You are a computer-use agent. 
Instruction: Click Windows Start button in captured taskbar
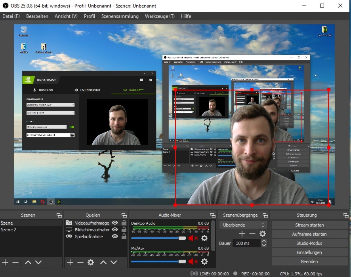18,202
